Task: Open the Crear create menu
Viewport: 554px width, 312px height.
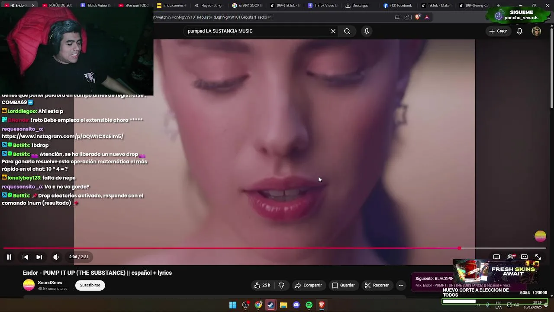Action: pos(498,31)
